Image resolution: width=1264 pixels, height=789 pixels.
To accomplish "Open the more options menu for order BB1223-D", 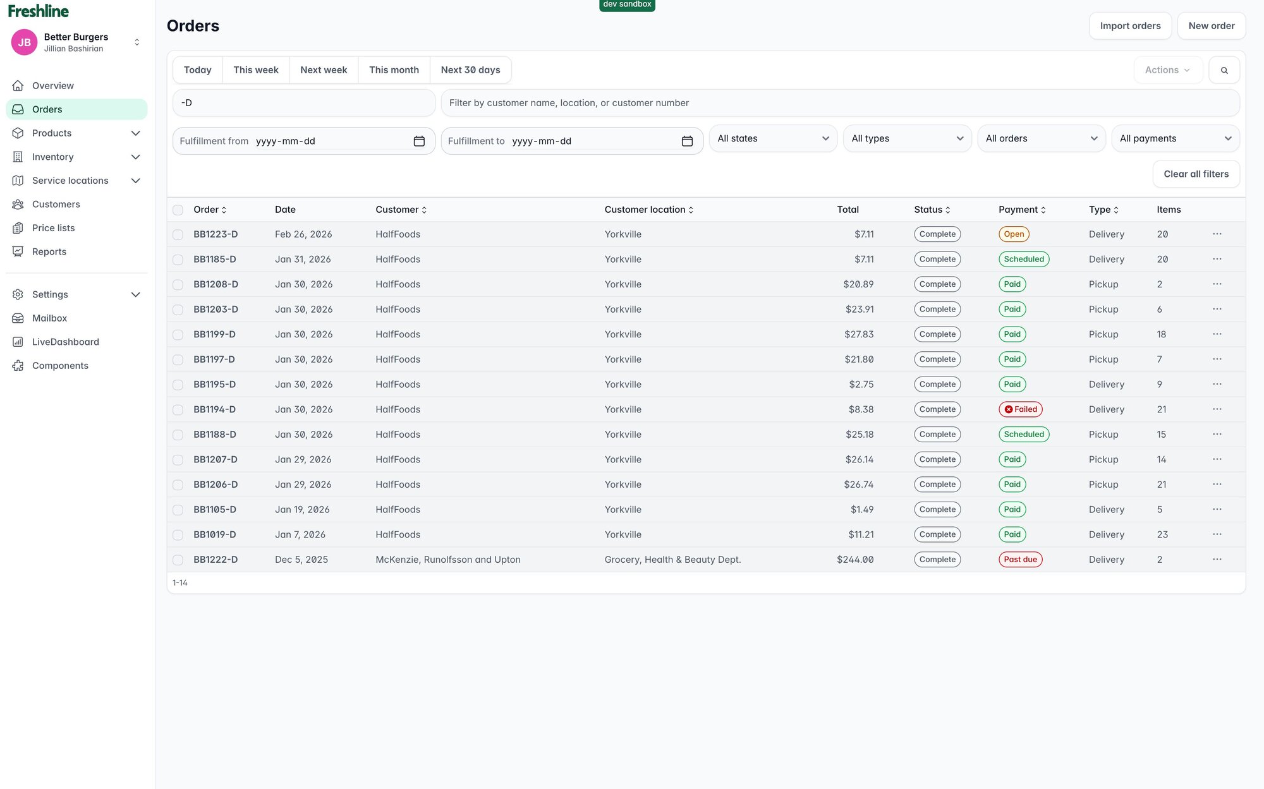I will (1217, 234).
